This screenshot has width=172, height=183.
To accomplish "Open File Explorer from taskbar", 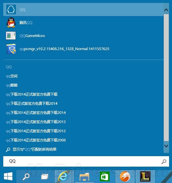I will tap(85, 177).
